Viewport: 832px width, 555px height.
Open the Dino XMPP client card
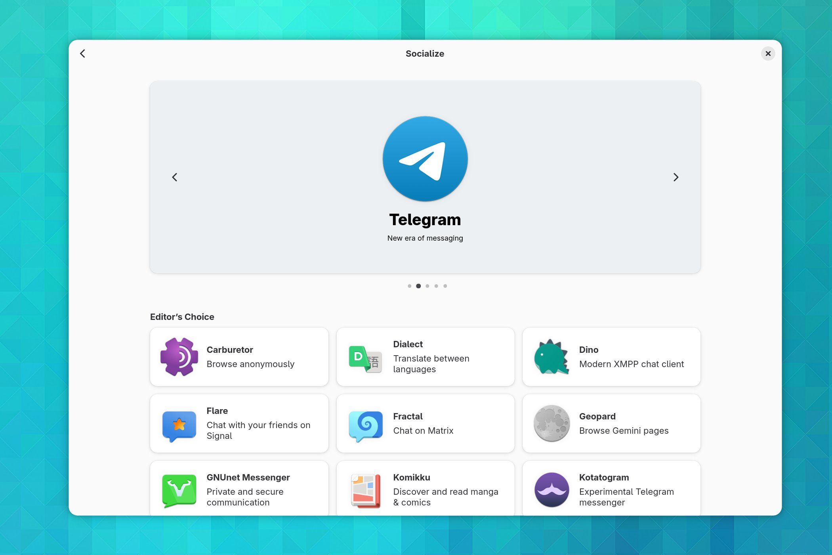611,357
